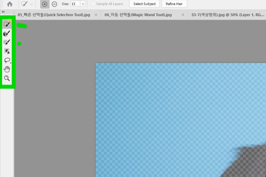Switch to the 06 Magic Wand Tool tab
Image resolution: width=266 pixels, height=177 pixels.
(x=138, y=15)
